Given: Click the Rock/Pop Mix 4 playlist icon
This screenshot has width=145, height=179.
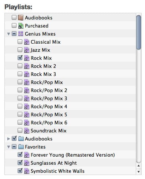Looking at the screenshot, I should click(x=26, y=106).
